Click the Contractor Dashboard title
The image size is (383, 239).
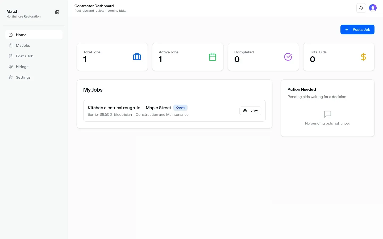click(94, 6)
